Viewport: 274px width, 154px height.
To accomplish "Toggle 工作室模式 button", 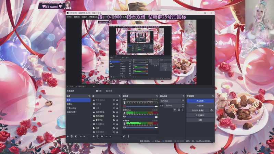I will coord(200,115).
